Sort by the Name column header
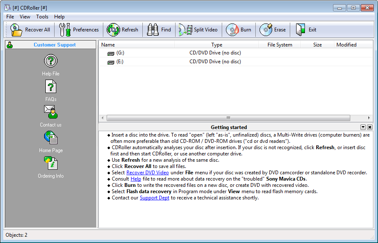The width and height of the screenshot is (378, 243). point(136,45)
